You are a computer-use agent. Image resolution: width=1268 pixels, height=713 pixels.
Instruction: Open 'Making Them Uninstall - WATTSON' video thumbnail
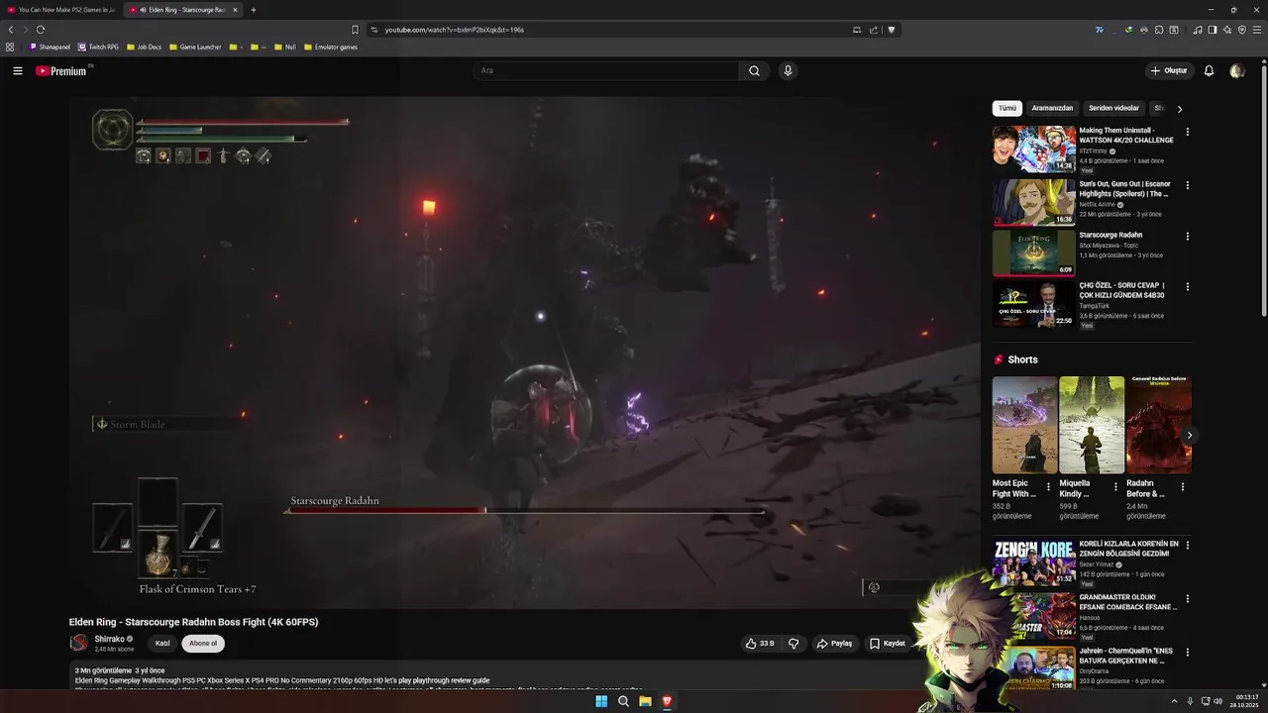click(x=1034, y=149)
